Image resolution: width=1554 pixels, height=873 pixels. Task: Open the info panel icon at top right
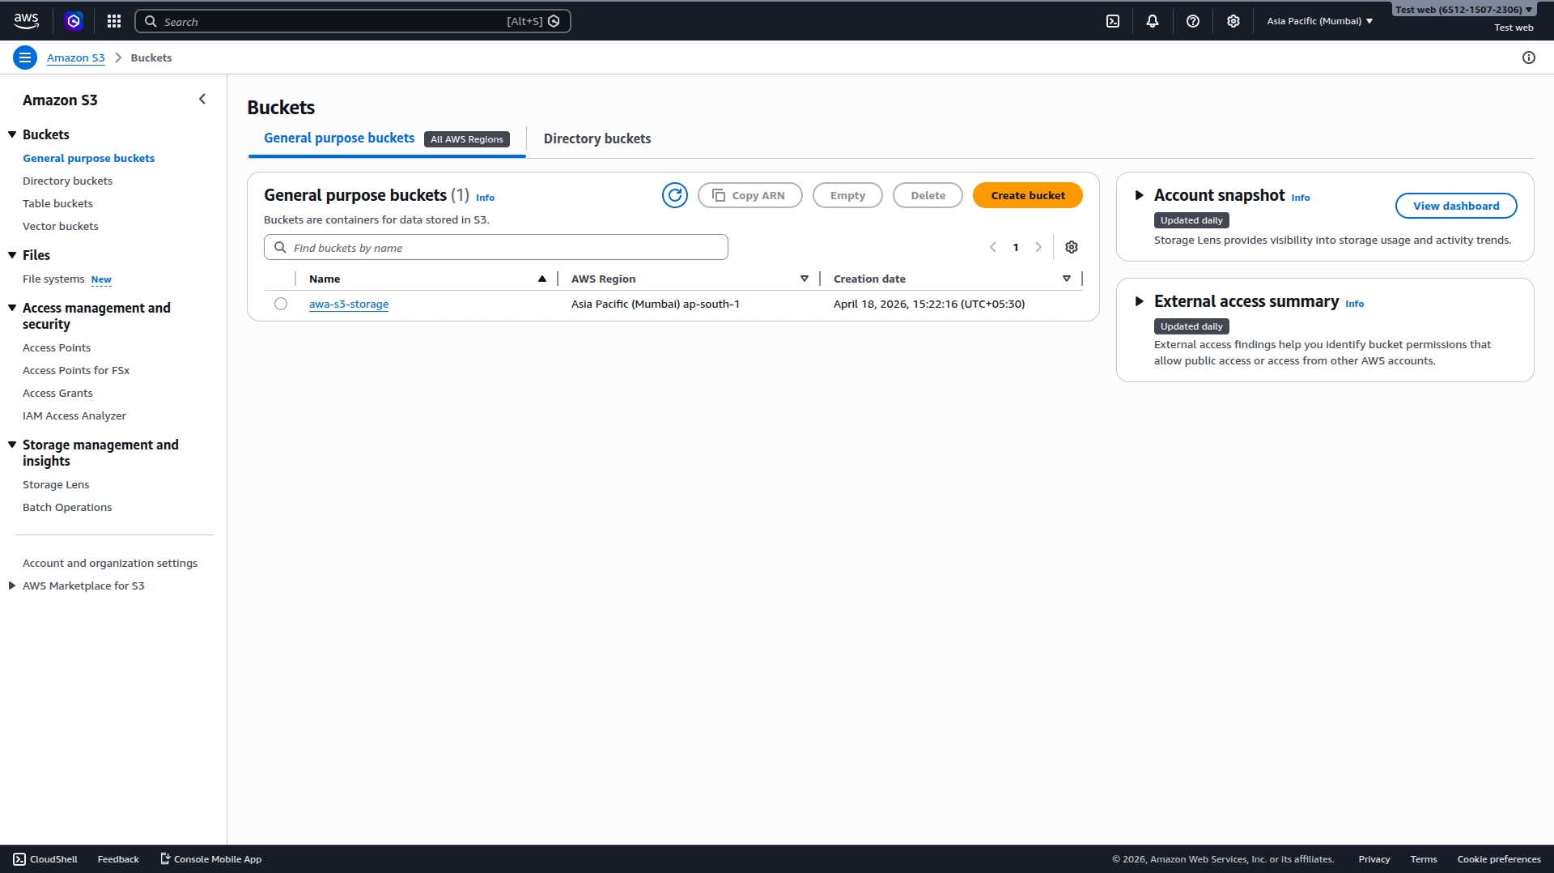[x=1529, y=57]
